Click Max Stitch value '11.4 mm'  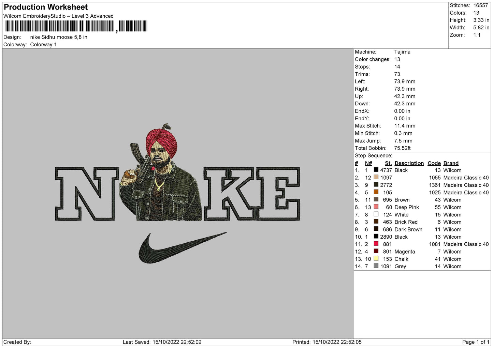pos(405,126)
